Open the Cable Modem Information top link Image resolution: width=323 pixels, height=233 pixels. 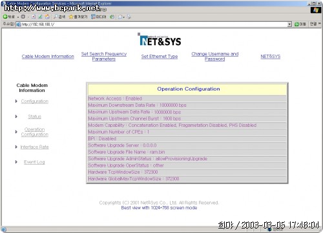[x=48, y=57]
